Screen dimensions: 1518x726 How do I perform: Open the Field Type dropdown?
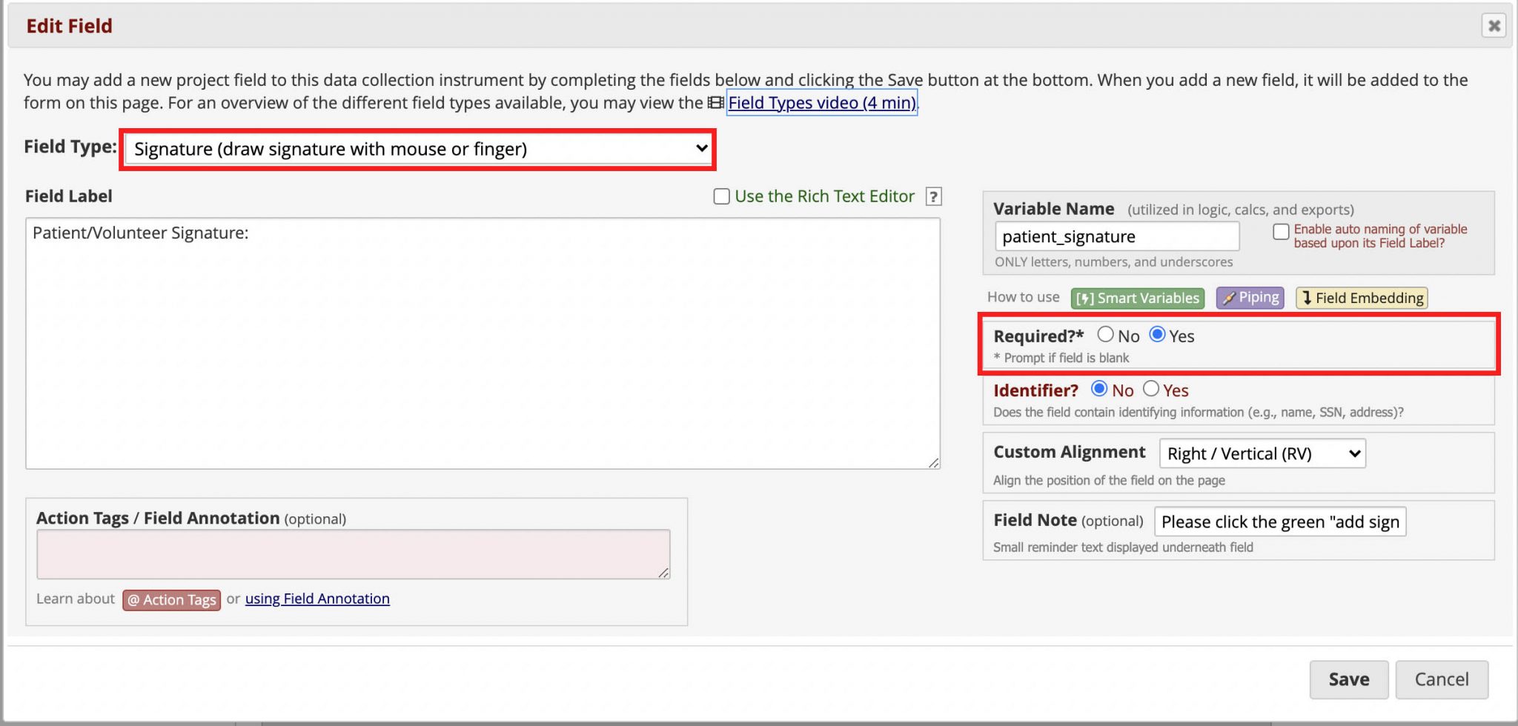(419, 149)
